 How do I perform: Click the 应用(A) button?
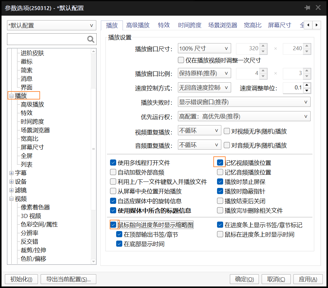click(x=308, y=279)
